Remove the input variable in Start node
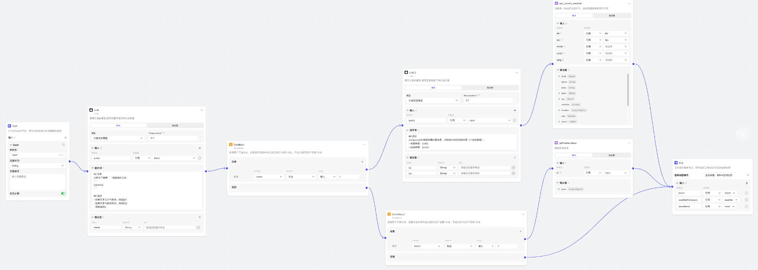The height and width of the screenshot is (270, 758). tap(64, 145)
